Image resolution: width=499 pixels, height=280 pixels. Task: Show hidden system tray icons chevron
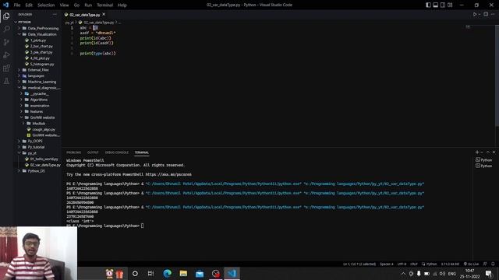(403, 273)
